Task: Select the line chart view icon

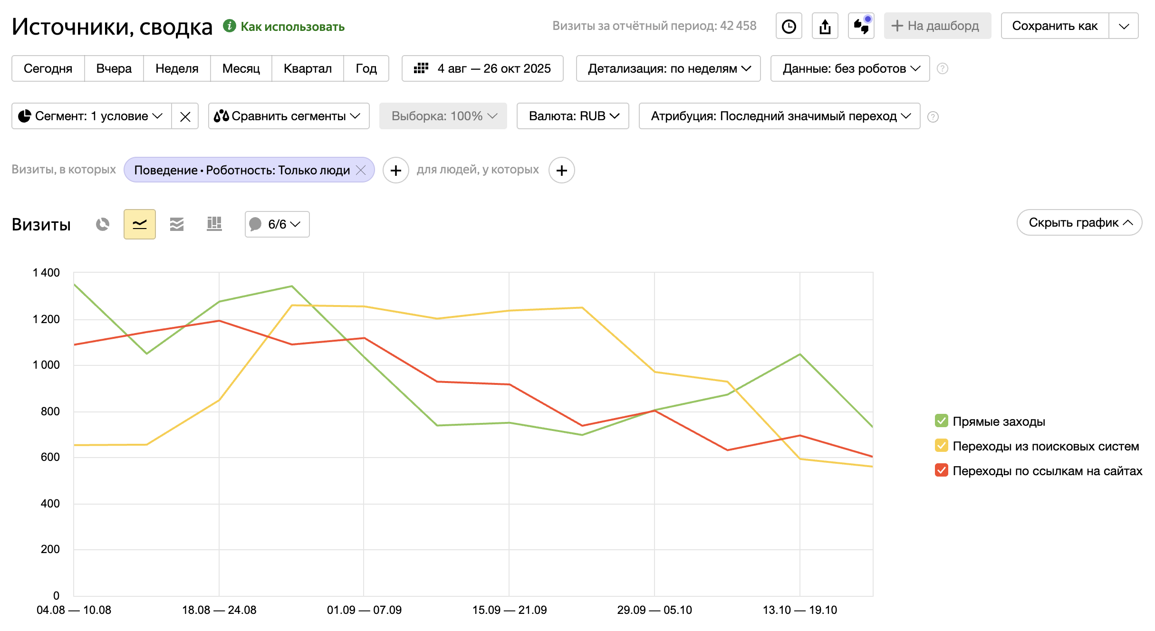Action: [140, 224]
